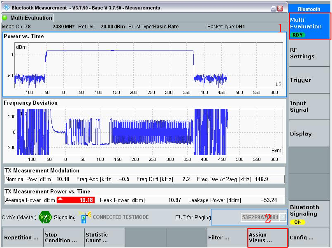The height and width of the screenshot is (248, 332).
Task: Click the Ref.Lvl 20.00 dBm value
Action: [x=113, y=27]
